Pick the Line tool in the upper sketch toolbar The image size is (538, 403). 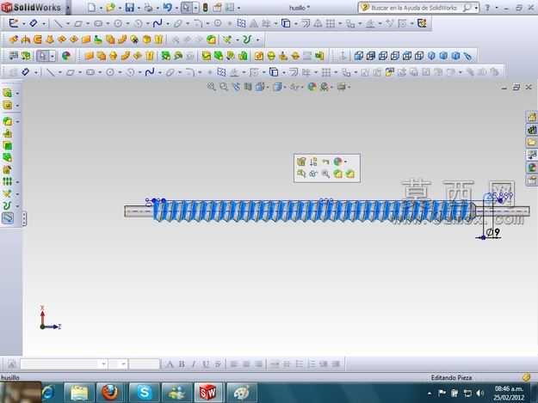(x=59, y=23)
